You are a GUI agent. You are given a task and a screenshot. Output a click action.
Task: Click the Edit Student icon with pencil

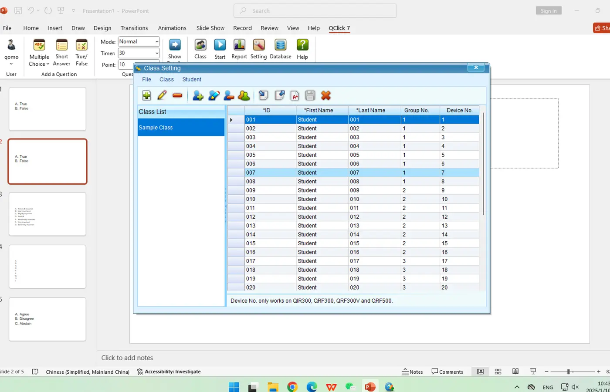click(213, 95)
